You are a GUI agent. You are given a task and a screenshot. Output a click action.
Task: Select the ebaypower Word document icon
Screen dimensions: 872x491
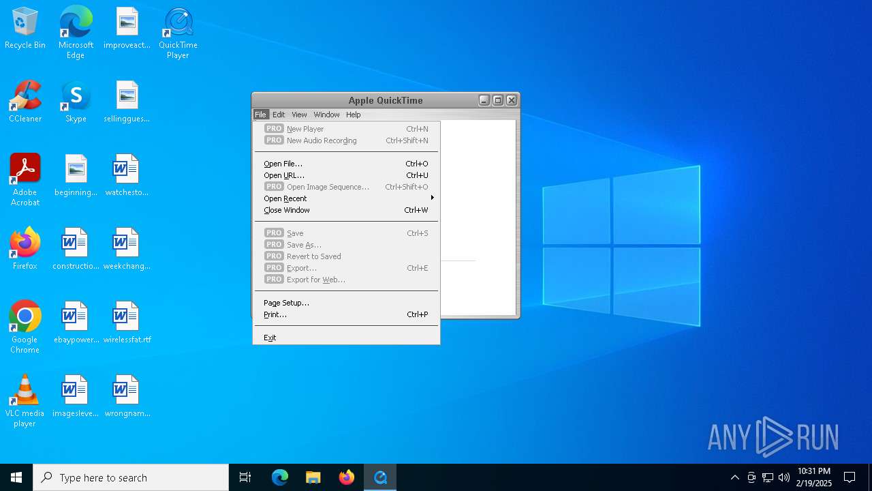tap(76, 323)
